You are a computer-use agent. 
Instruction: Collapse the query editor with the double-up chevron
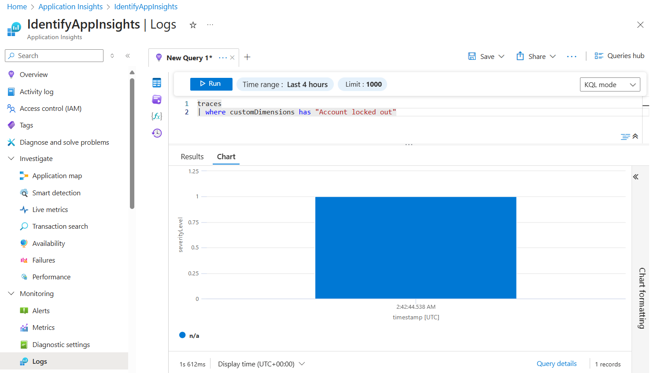pos(635,136)
